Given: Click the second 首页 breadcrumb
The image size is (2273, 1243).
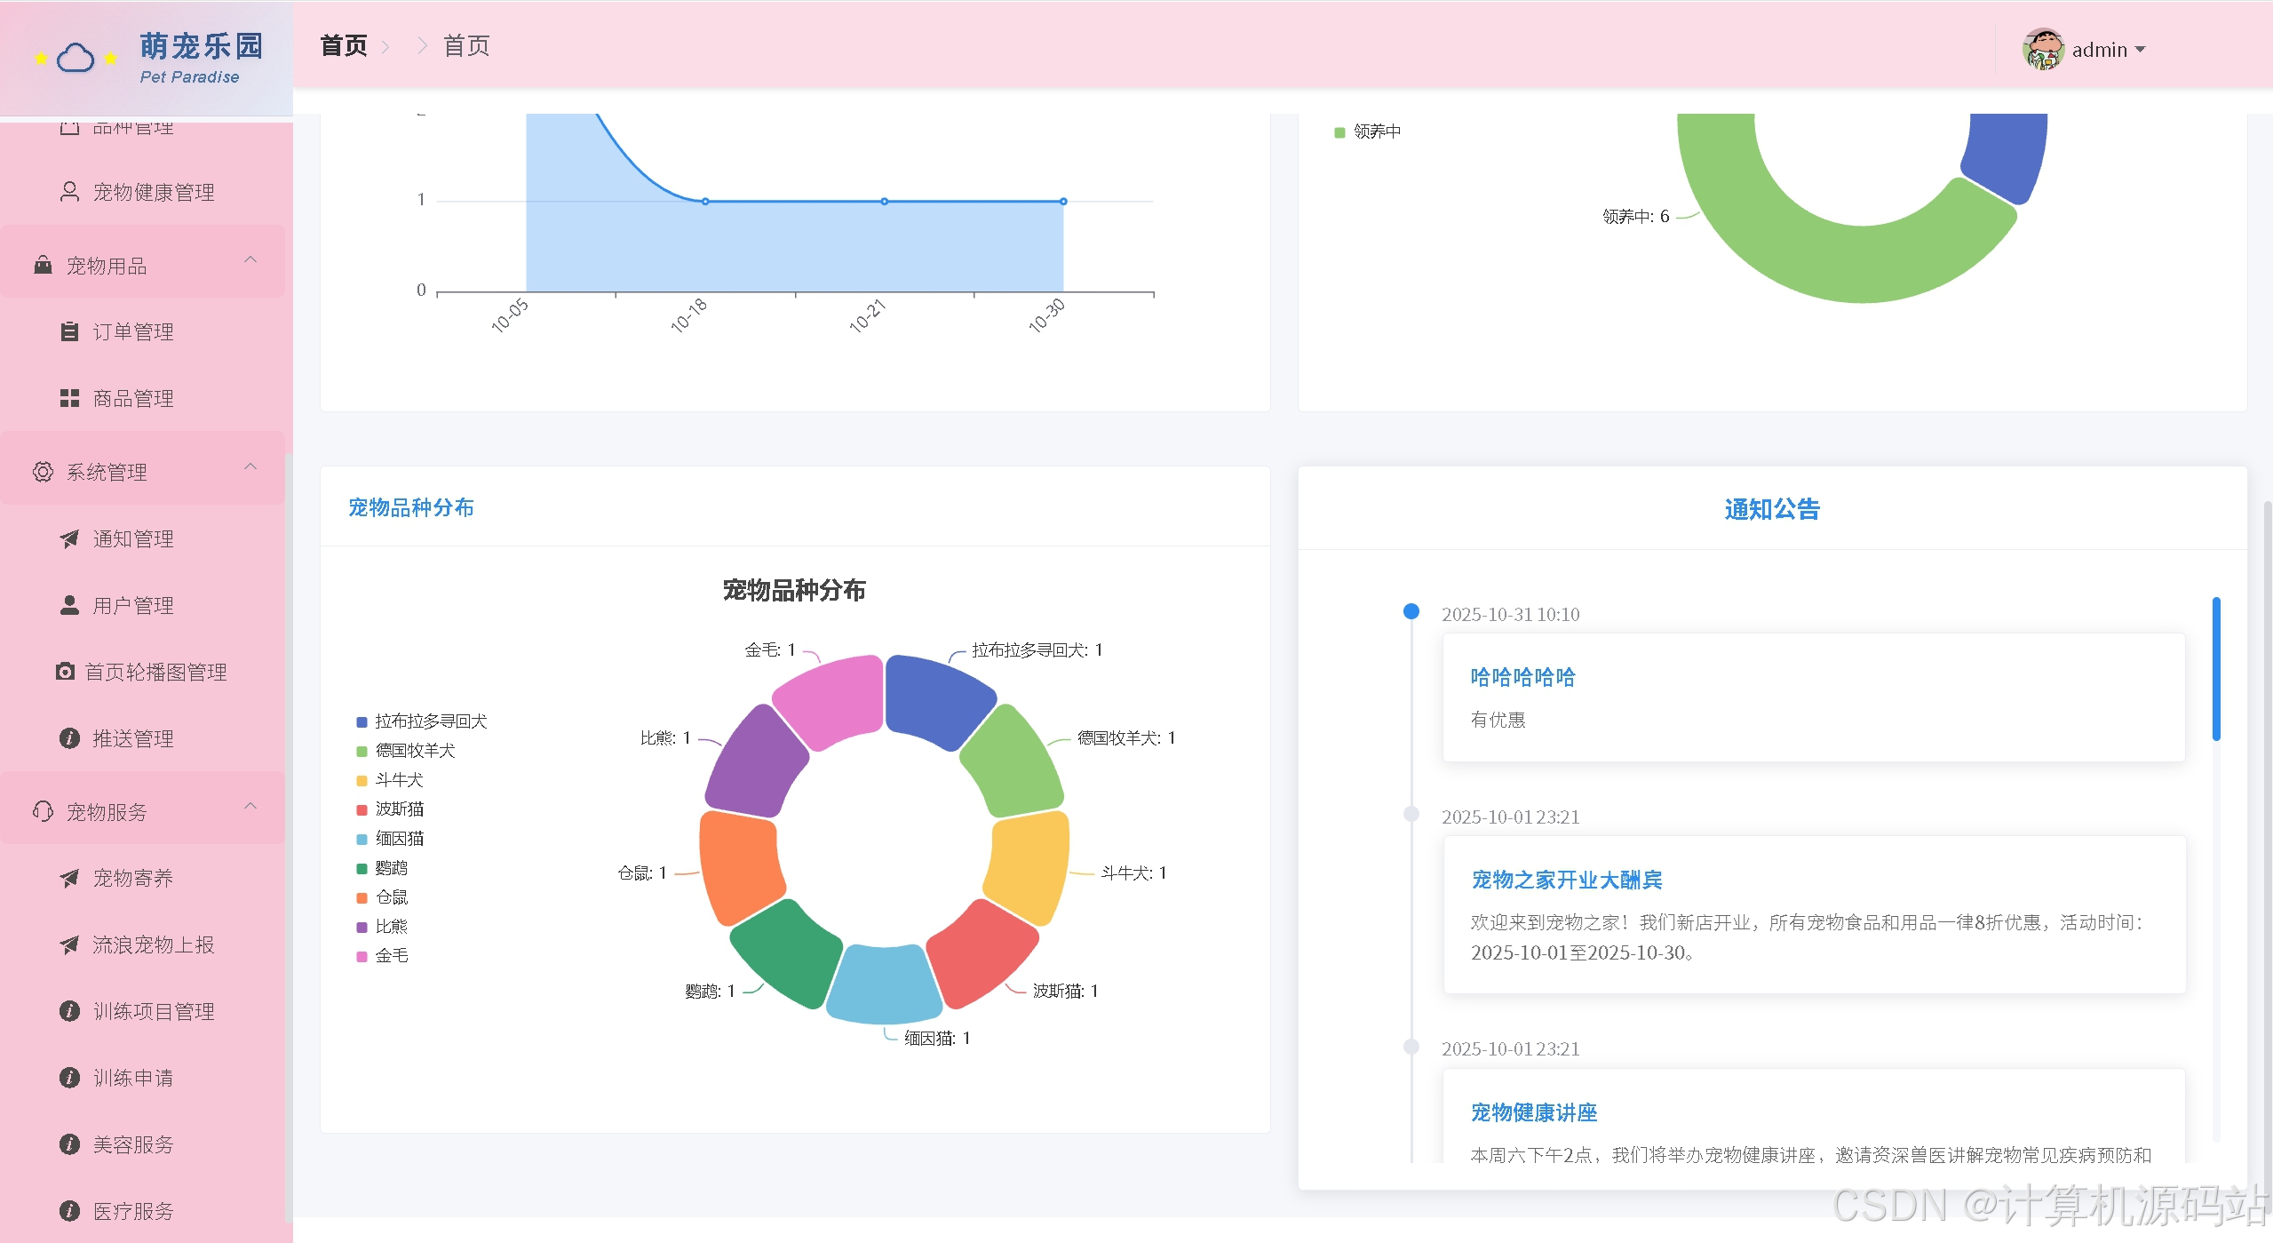Looking at the screenshot, I should click(466, 45).
